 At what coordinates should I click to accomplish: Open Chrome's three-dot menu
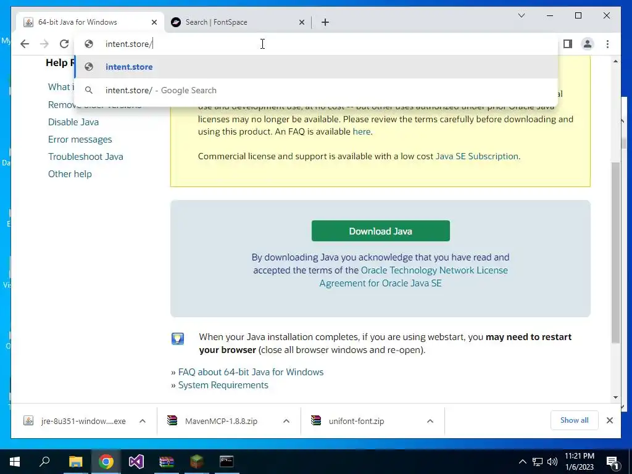[x=607, y=44]
